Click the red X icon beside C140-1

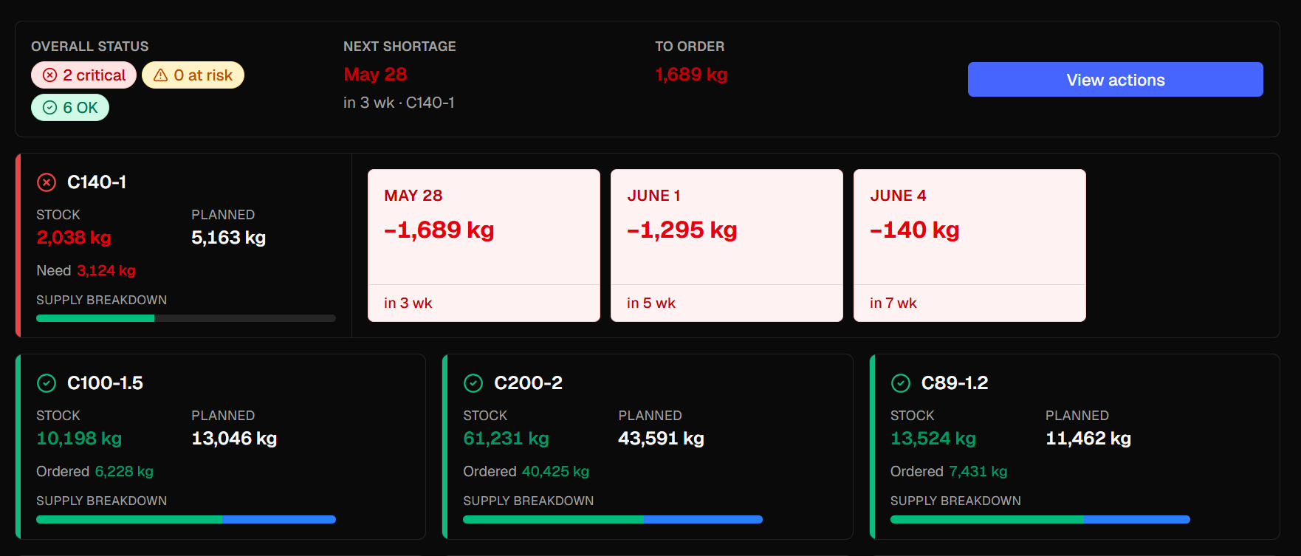[47, 182]
